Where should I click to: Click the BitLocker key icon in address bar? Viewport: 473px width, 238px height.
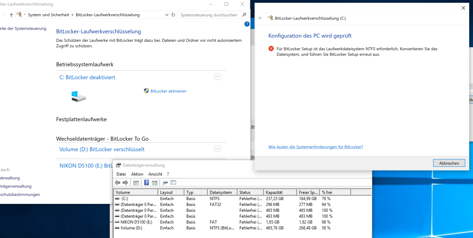click(20, 15)
